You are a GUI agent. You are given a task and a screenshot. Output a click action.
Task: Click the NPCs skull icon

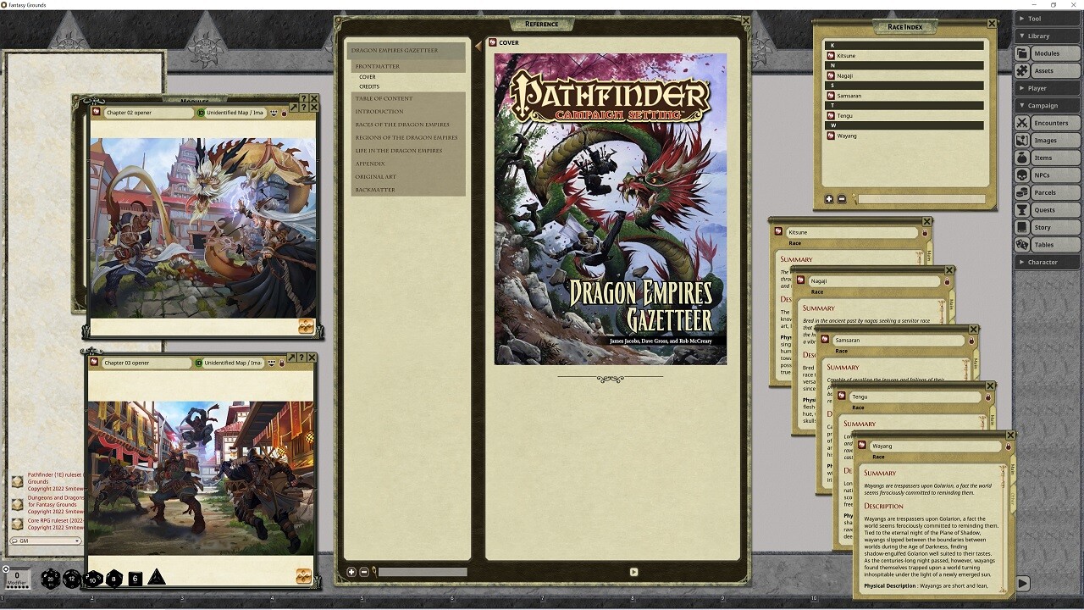[1022, 175]
